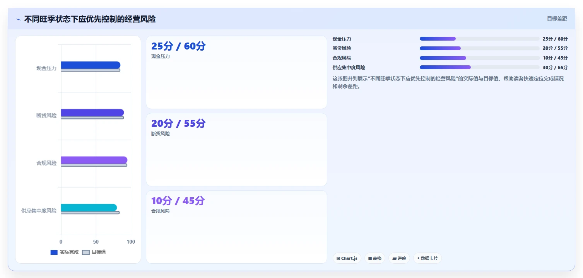
Task: Click the 断货风险 chart axis label
Action: [46, 116]
